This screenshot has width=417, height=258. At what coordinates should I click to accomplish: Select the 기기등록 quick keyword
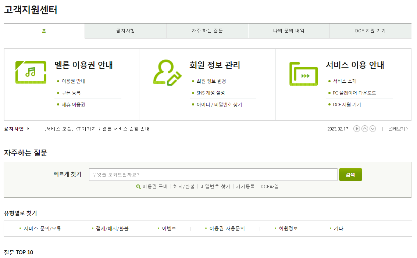point(245,187)
